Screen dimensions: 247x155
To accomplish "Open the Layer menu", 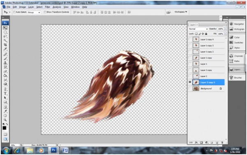I will (31, 7).
